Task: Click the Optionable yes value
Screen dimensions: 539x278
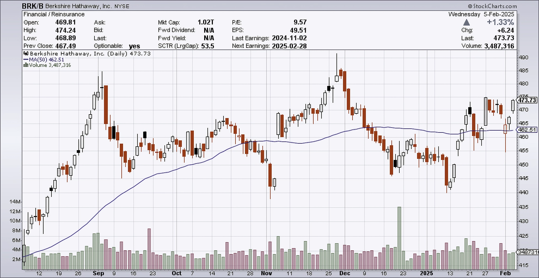Action: tap(134, 46)
